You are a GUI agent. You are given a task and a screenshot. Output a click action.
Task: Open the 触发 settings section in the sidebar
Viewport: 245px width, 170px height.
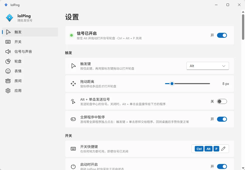[x=30, y=32]
